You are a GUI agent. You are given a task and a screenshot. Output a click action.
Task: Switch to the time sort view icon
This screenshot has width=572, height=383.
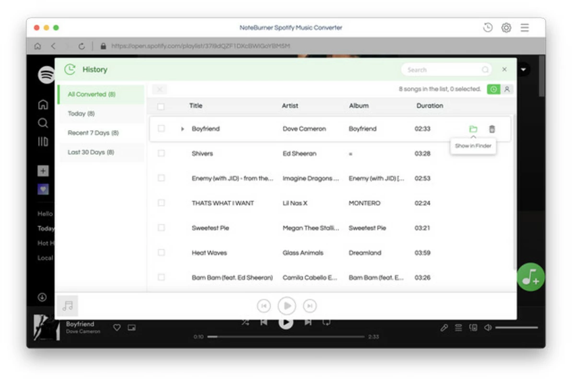coord(493,89)
